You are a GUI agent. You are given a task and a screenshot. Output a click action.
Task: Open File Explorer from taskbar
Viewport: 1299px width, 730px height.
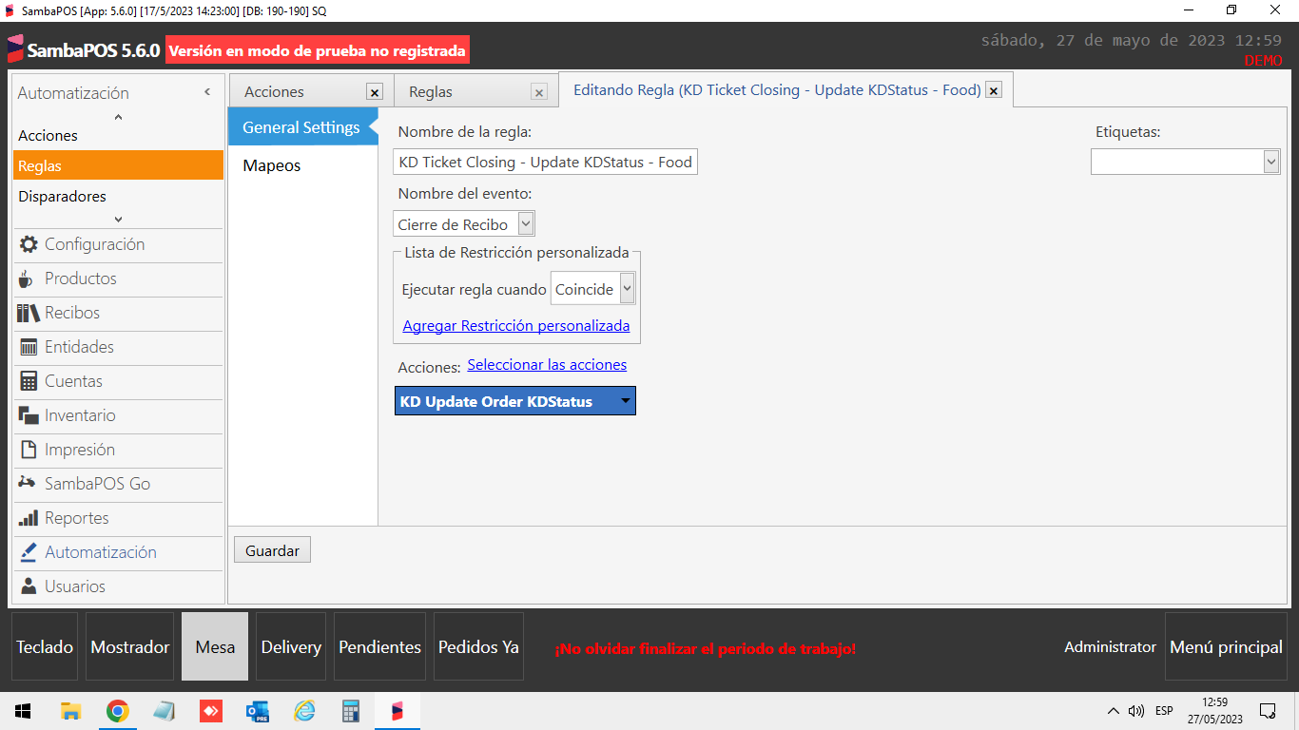[x=70, y=711]
